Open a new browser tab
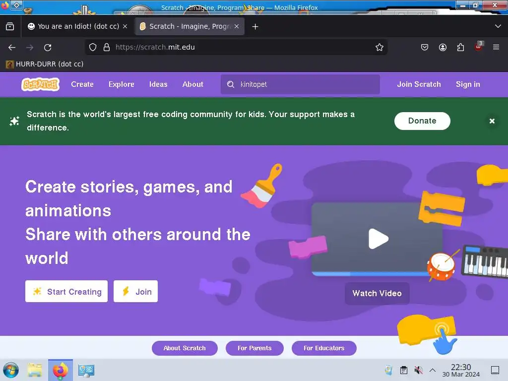 point(255,27)
